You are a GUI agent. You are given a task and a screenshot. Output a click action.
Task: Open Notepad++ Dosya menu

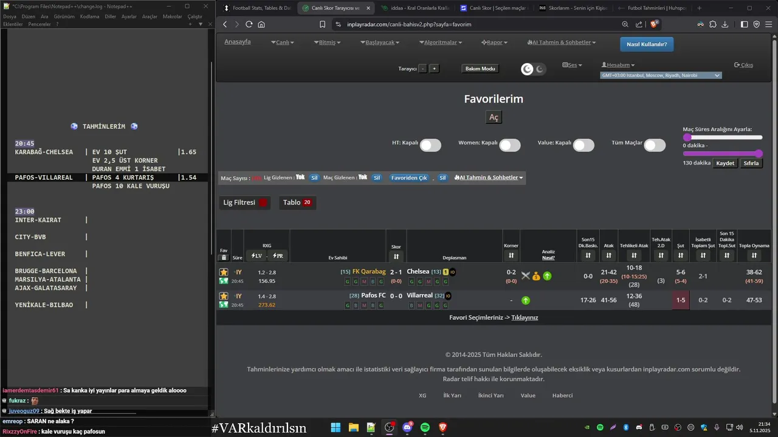coord(10,16)
